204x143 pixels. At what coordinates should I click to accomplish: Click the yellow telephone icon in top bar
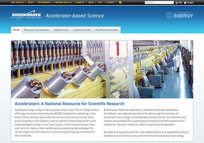tap(120, 2)
